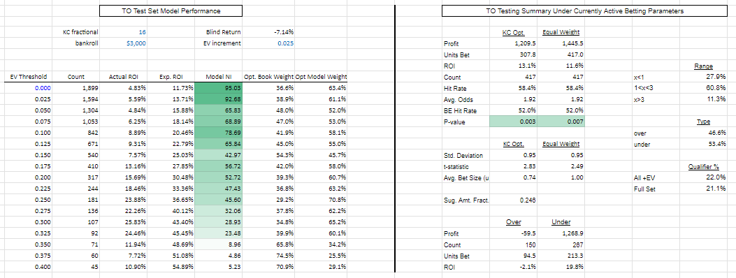
Task: Select the EV increment 0.025 cell
Action: [269, 43]
